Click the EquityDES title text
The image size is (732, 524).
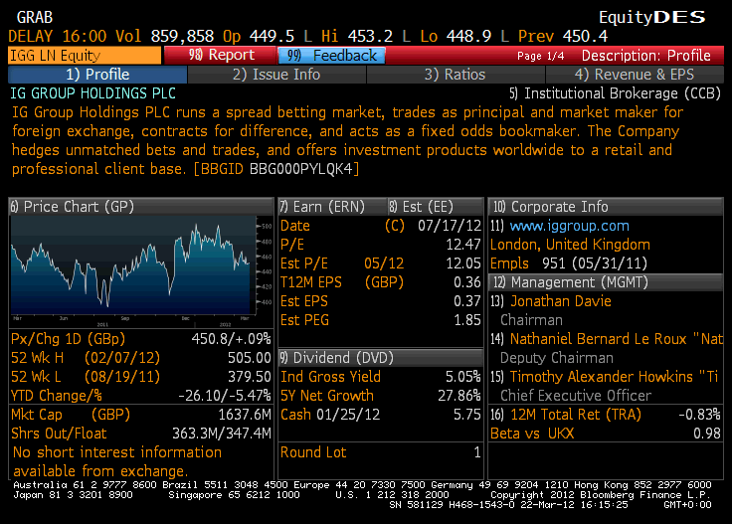[652, 17]
